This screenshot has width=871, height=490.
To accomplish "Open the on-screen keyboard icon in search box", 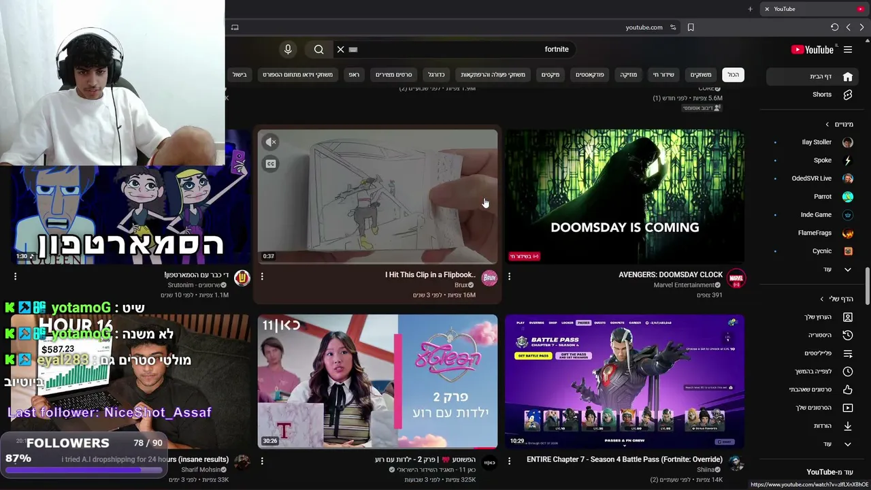I will [353, 49].
